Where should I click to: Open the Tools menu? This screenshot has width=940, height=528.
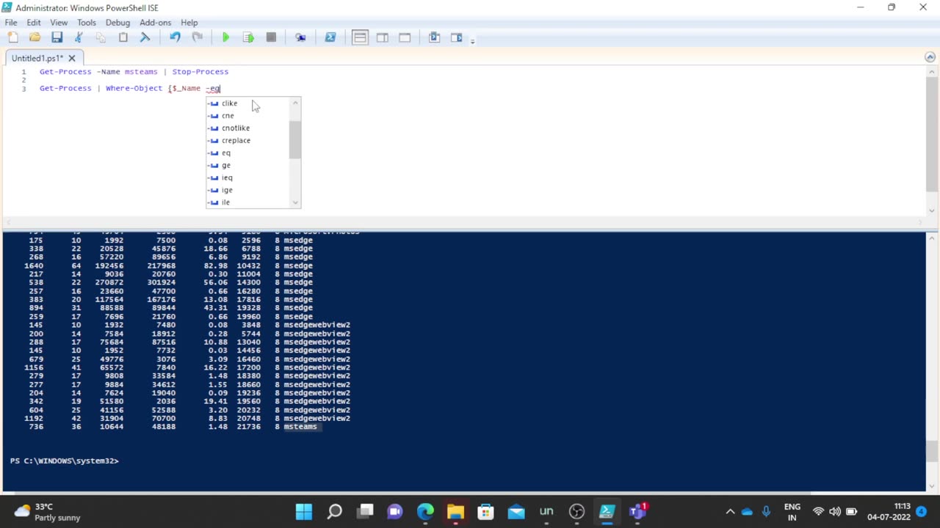pyautogui.click(x=87, y=23)
